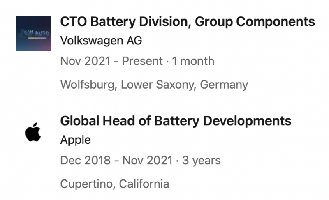Open the CTO Battery Division job title
329x200 pixels.
click(187, 22)
